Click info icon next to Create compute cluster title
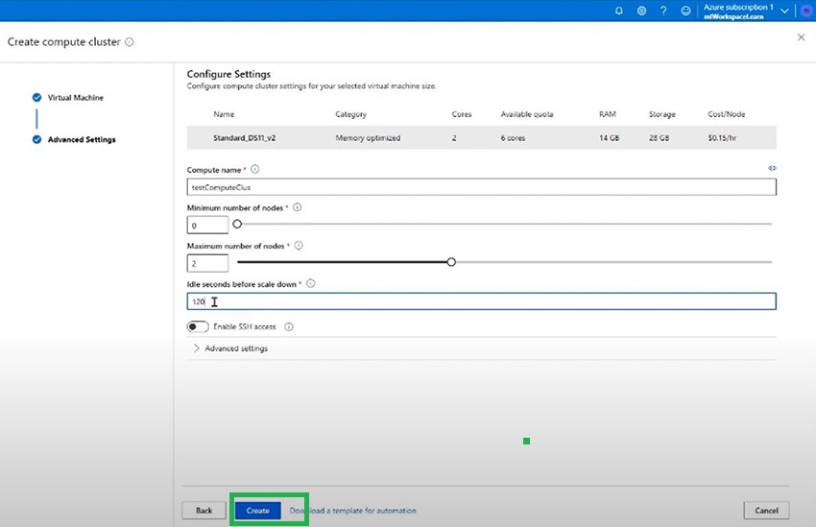Screen dimensions: 816x527 click(x=130, y=42)
